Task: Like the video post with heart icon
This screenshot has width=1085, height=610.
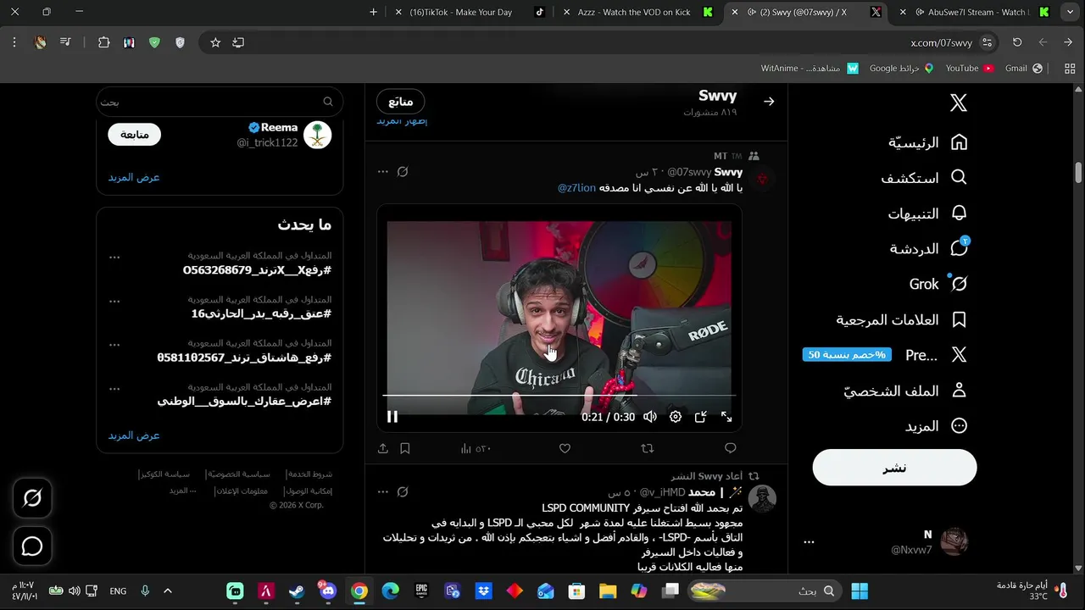Action: click(x=565, y=448)
